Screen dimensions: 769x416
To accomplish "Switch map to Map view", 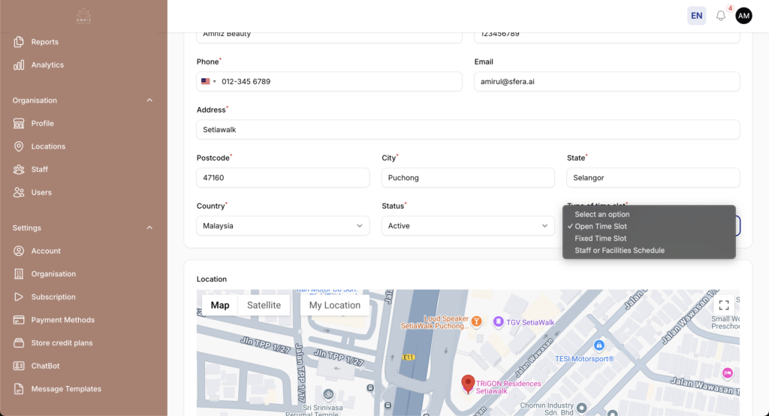I will [220, 305].
